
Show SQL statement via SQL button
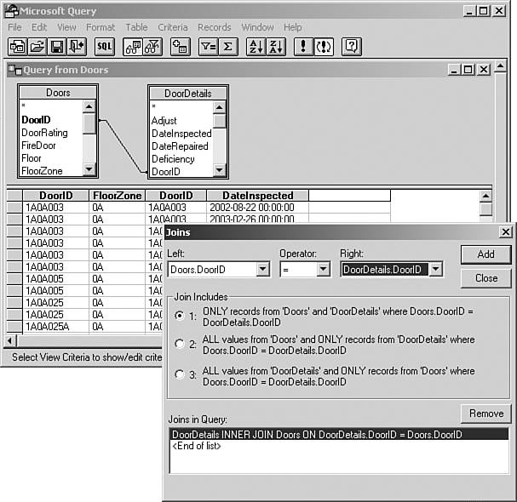pos(105,47)
